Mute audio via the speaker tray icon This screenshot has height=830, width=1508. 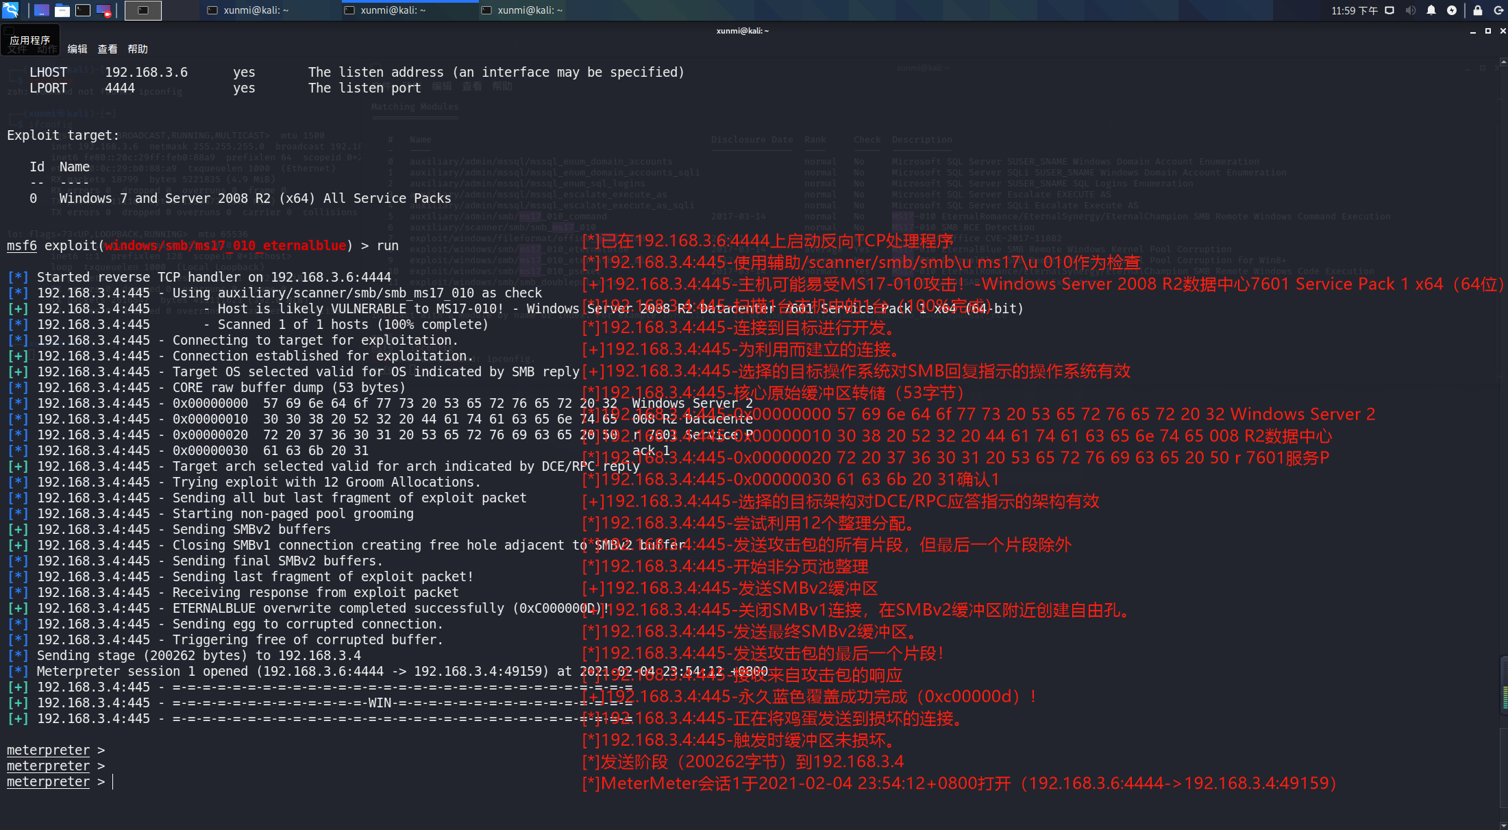coord(1410,10)
